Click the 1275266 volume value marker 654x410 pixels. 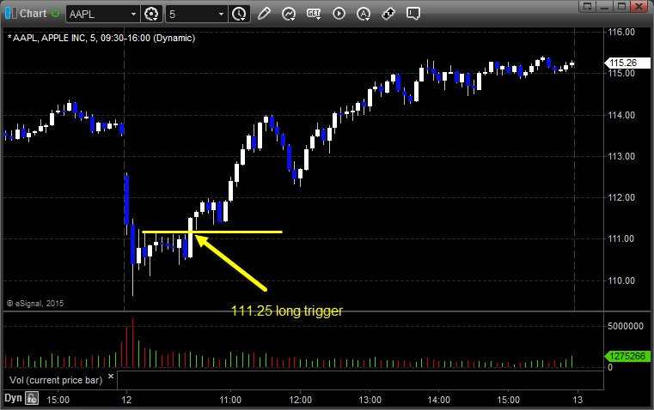(x=627, y=356)
